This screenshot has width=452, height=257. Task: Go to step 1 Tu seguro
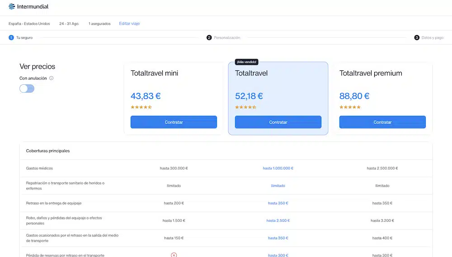pyautogui.click(x=20, y=38)
